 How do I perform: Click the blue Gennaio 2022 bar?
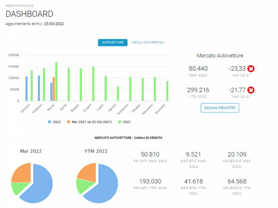[x=26, y=89]
